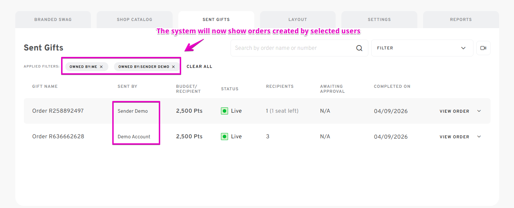
Task: Click green Live status icon for Order R636662628
Action: click(224, 137)
